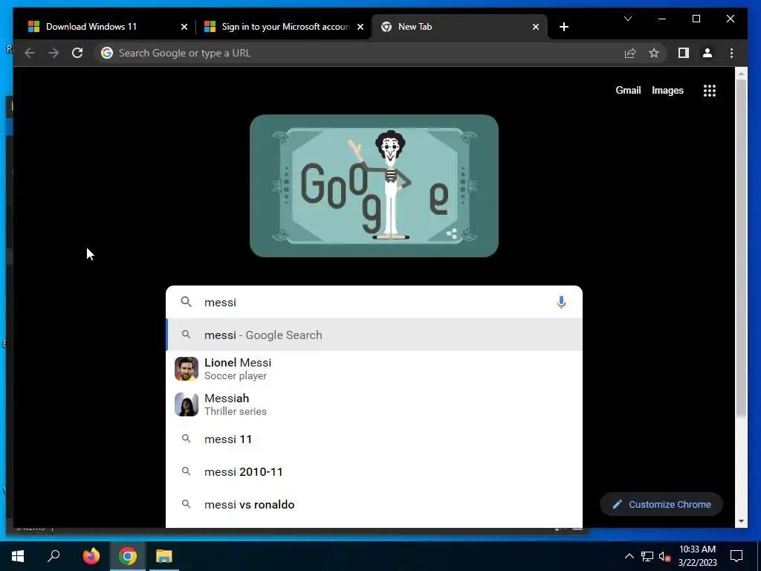The width and height of the screenshot is (761, 571).
Task: Click the page vertical scrollbar
Action: [x=741, y=248]
